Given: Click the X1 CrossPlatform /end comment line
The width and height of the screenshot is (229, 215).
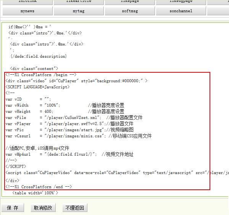Looking at the screenshot, I should (x=39, y=187).
